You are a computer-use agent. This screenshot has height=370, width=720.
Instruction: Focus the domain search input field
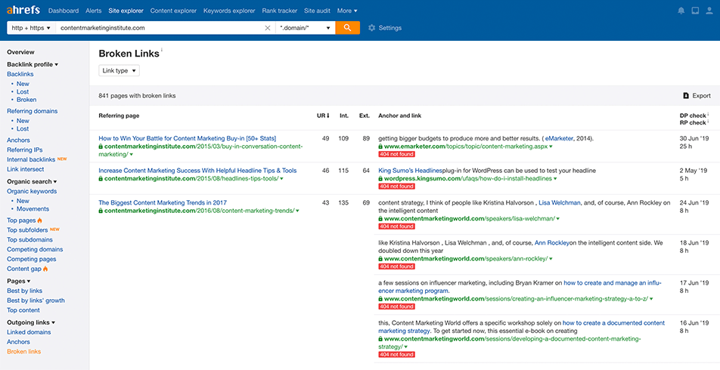tap(160, 28)
